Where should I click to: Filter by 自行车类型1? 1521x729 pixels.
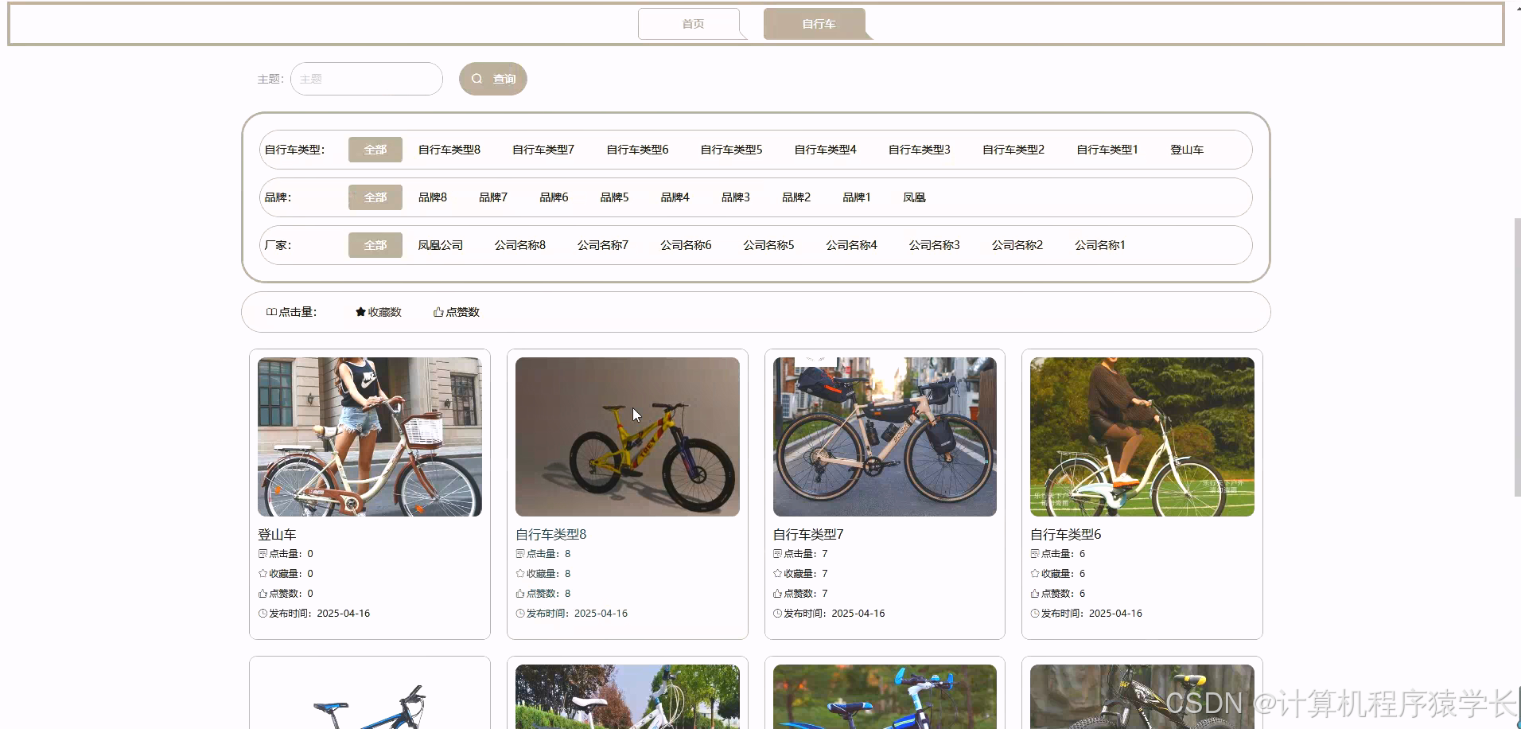pyautogui.click(x=1107, y=150)
